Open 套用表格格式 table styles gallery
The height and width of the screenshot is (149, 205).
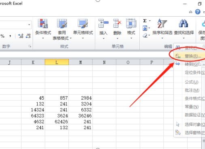(62, 30)
